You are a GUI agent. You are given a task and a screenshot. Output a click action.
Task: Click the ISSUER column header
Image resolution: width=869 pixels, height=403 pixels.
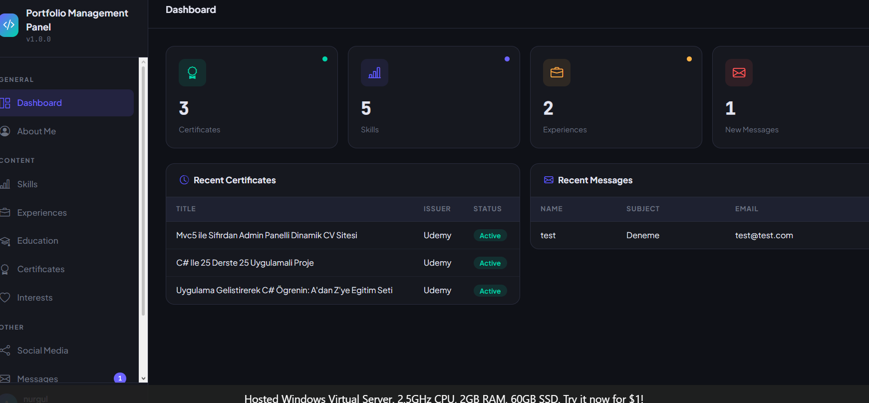click(437, 209)
